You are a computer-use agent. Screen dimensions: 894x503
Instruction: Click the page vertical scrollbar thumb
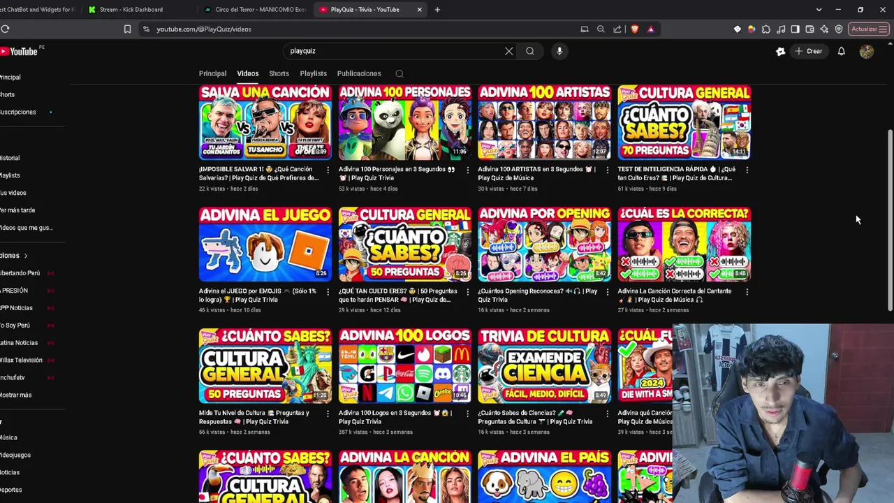(x=890, y=220)
